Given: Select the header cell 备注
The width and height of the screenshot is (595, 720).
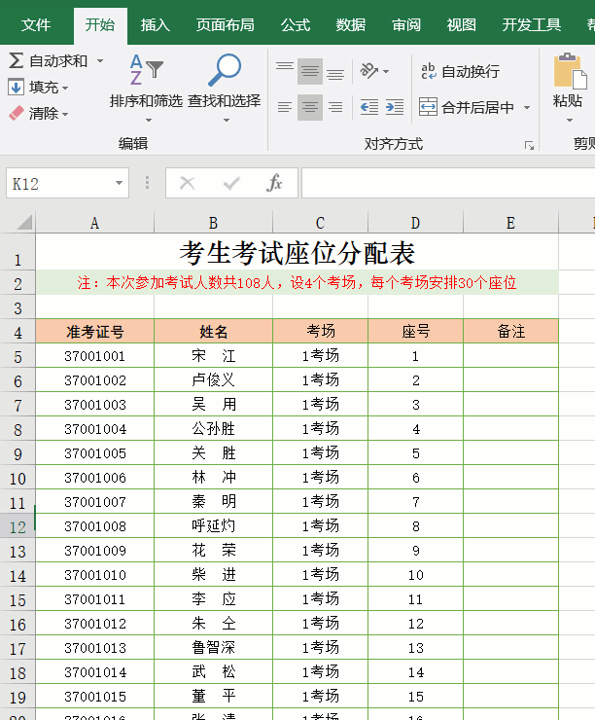Looking at the screenshot, I should pos(511,331).
